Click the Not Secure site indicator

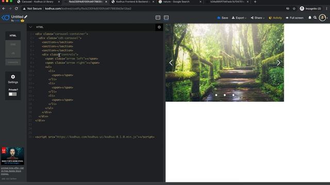coord(32,9)
